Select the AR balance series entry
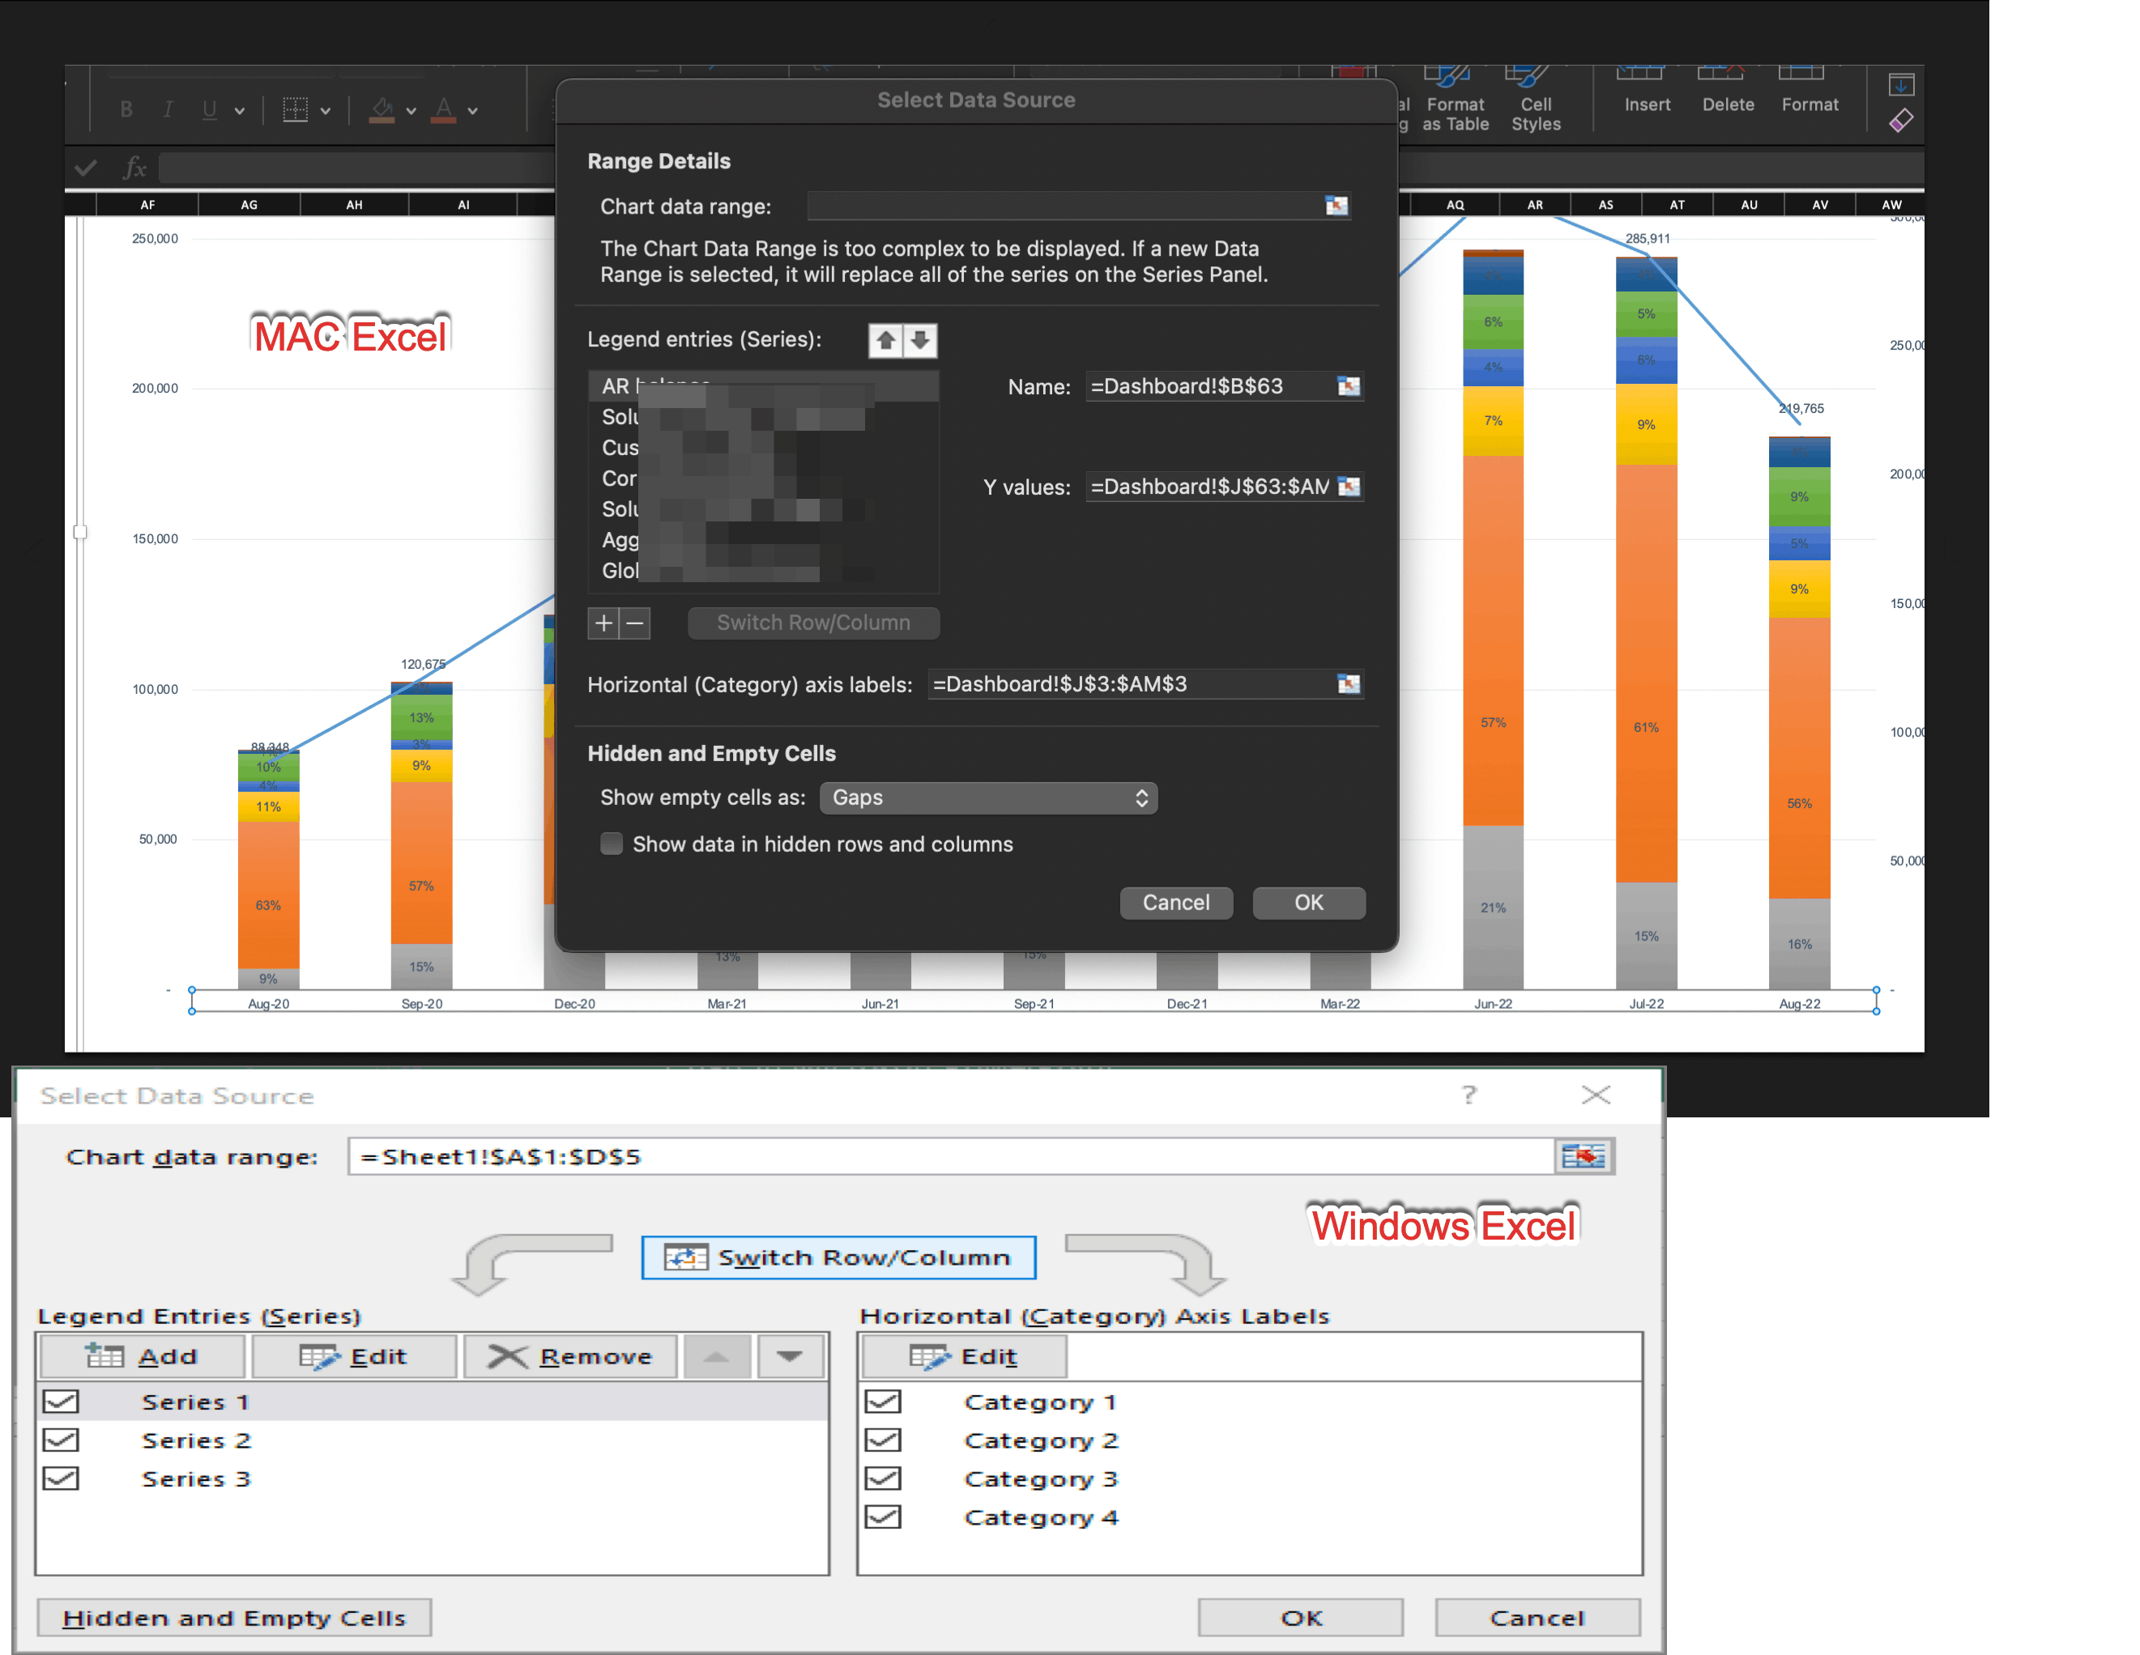 tap(763, 386)
